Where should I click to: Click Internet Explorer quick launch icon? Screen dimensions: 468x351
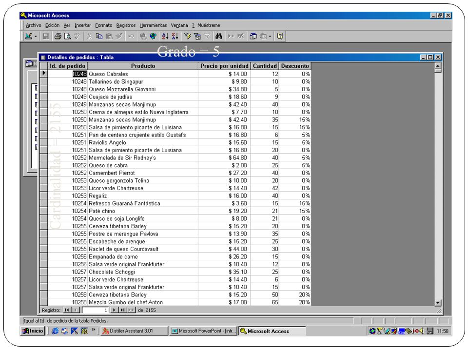coord(55,331)
